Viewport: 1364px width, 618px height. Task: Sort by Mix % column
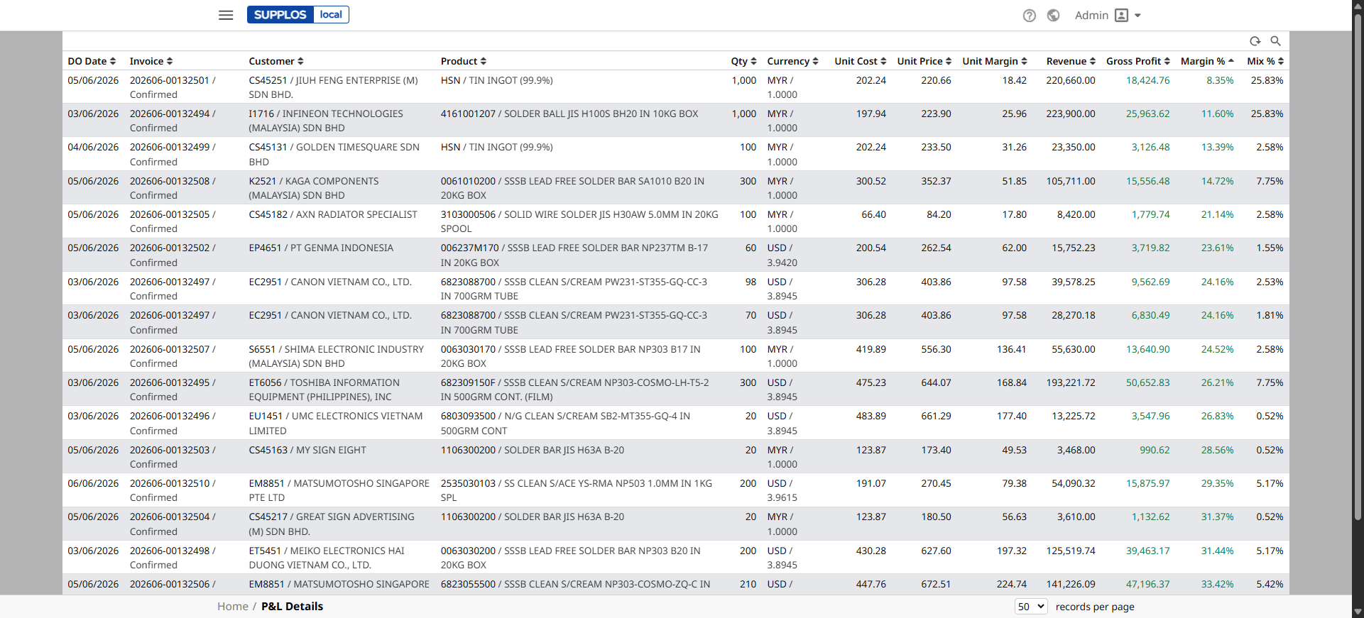[1265, 61]
